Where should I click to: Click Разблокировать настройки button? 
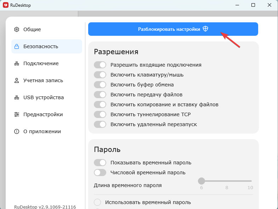[x=173, y=29]
